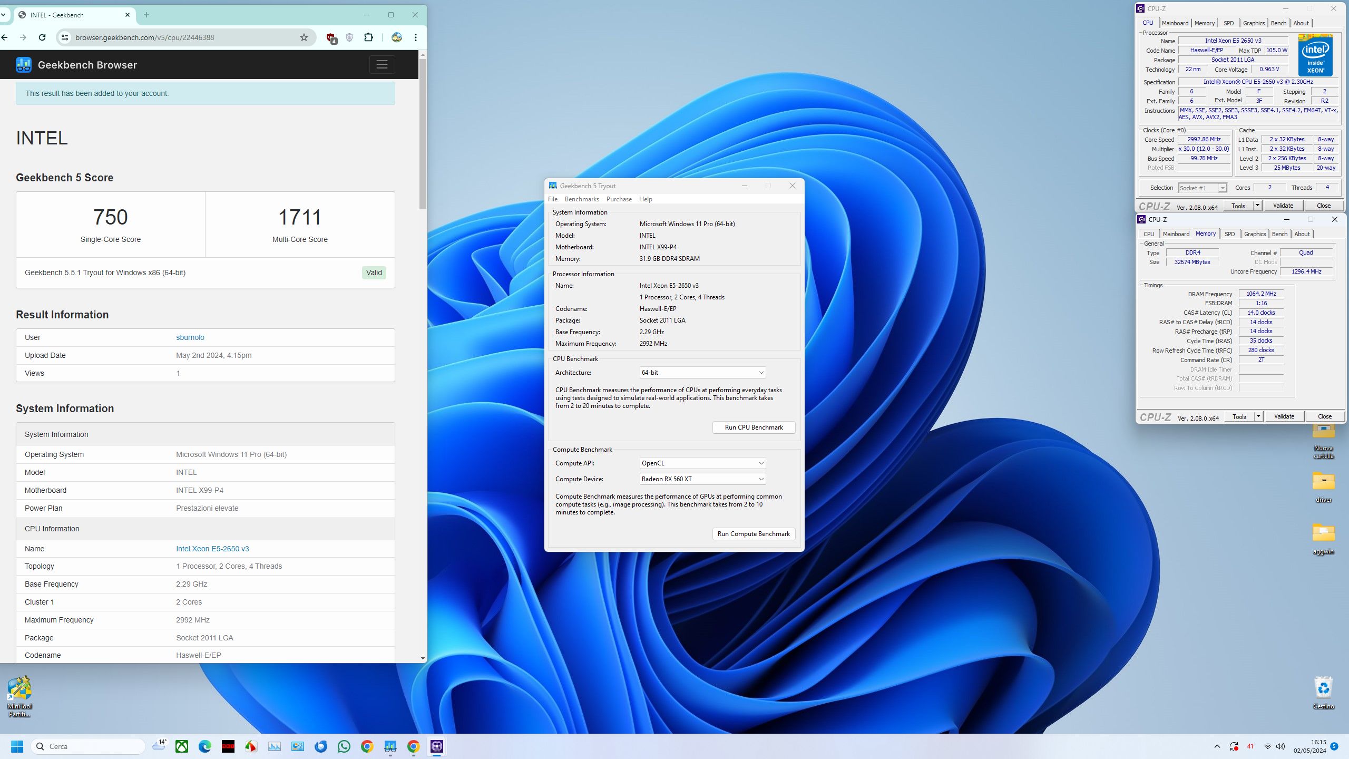
Task: Switch to Mainboard tab in upper CPU-Z
Action: pos(1175,23)
